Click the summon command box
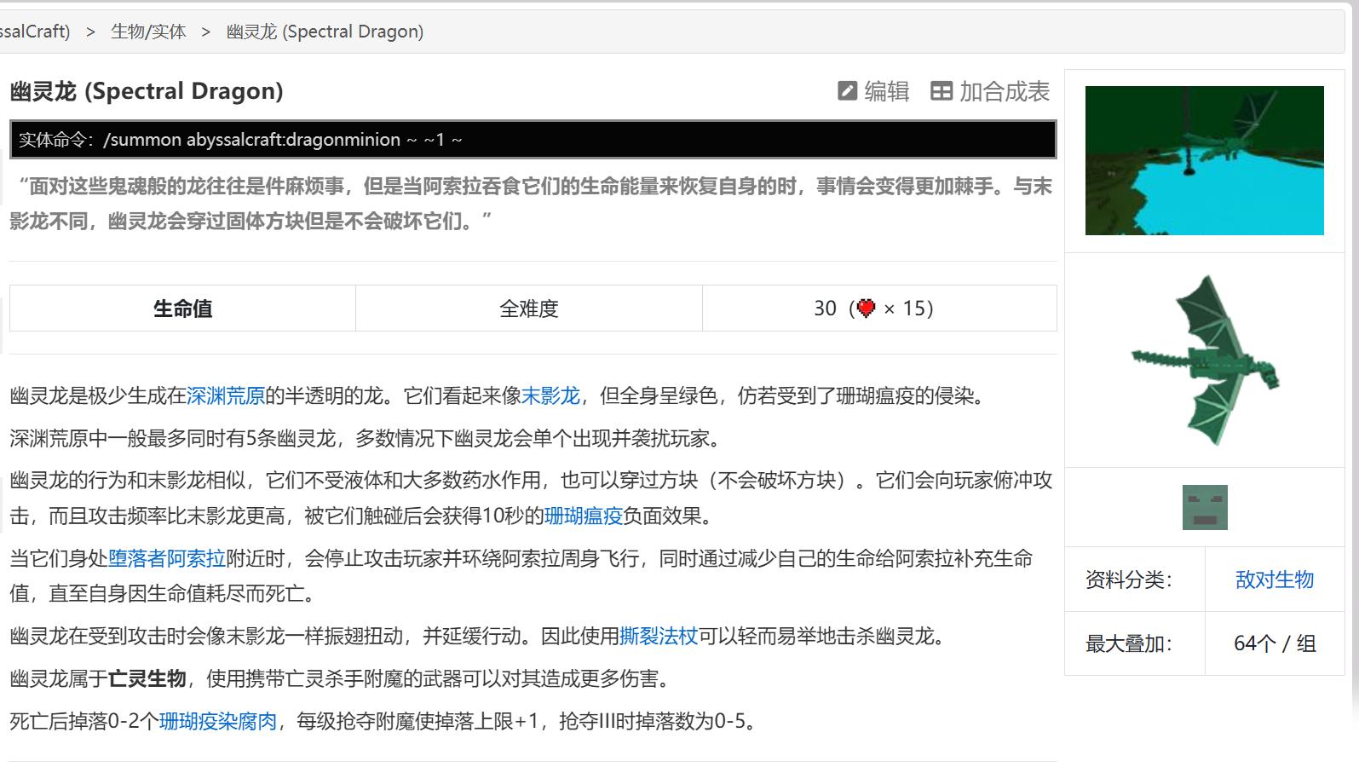The height and width of the screenshot is (767, 1359). click(x=533, y=140)
